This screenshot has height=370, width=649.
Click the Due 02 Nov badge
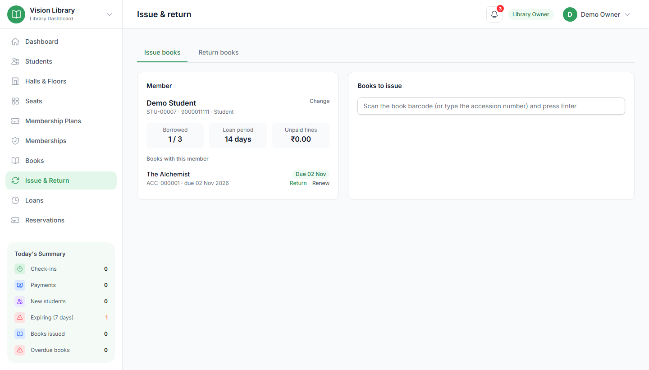tap(311, 174)
